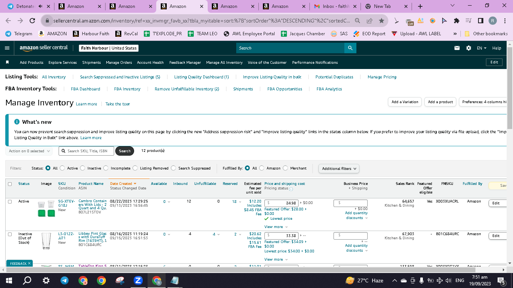
Task: Go back with the browser back arrow
Action: pyautogui.click(x=8, y=21)
